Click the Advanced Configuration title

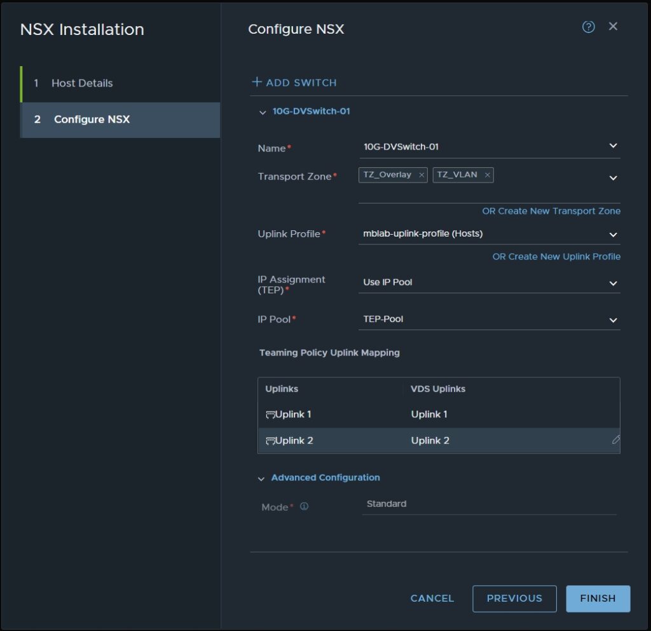click(325, 478)
